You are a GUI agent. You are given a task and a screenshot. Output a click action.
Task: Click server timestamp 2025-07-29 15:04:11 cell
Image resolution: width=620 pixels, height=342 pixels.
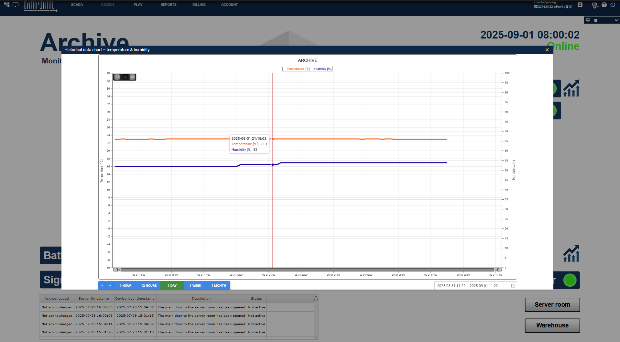(x=94, y=324)
